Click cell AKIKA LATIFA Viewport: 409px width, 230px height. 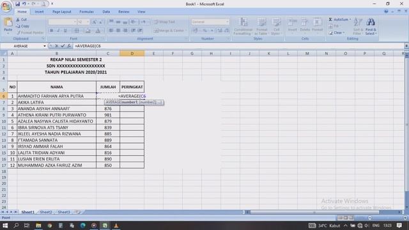point(57,102)
